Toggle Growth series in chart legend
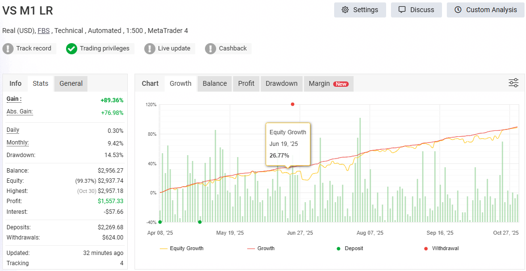 click(261, 248)
